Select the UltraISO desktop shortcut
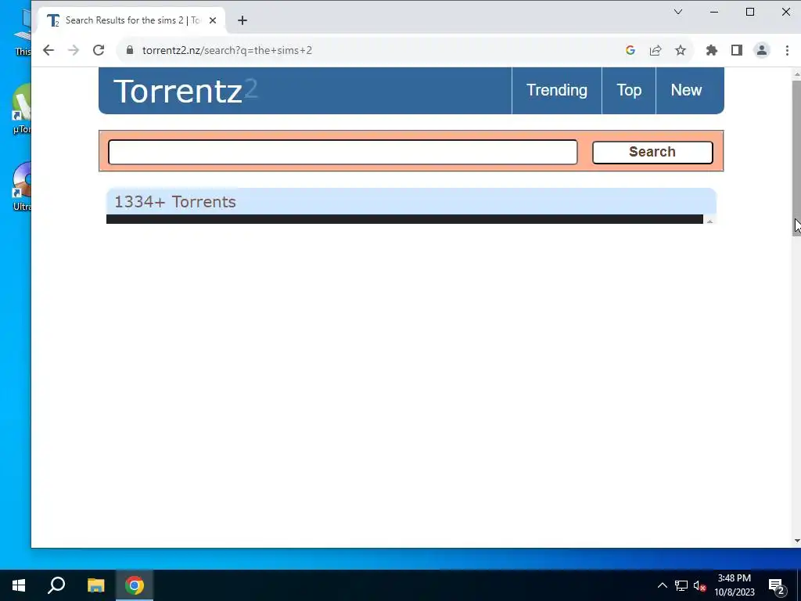 pos(21,186)
